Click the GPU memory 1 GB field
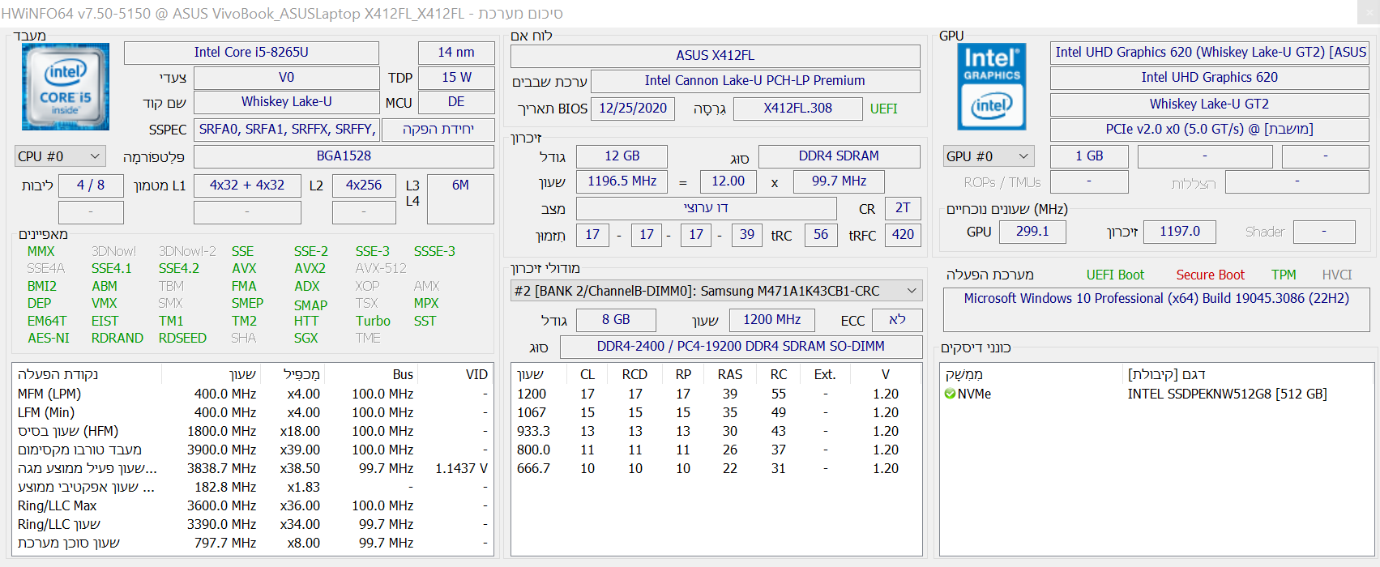The height and width of the screenshot is (567, 1380). [1089, 156]
